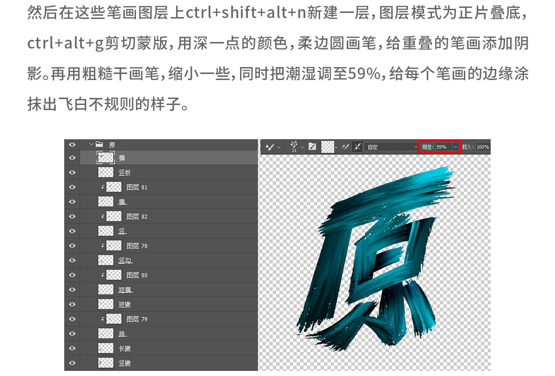Screen dimensions: 555x376
Task: Click the 捺 layer thumbnail
Action: (106, 333)
